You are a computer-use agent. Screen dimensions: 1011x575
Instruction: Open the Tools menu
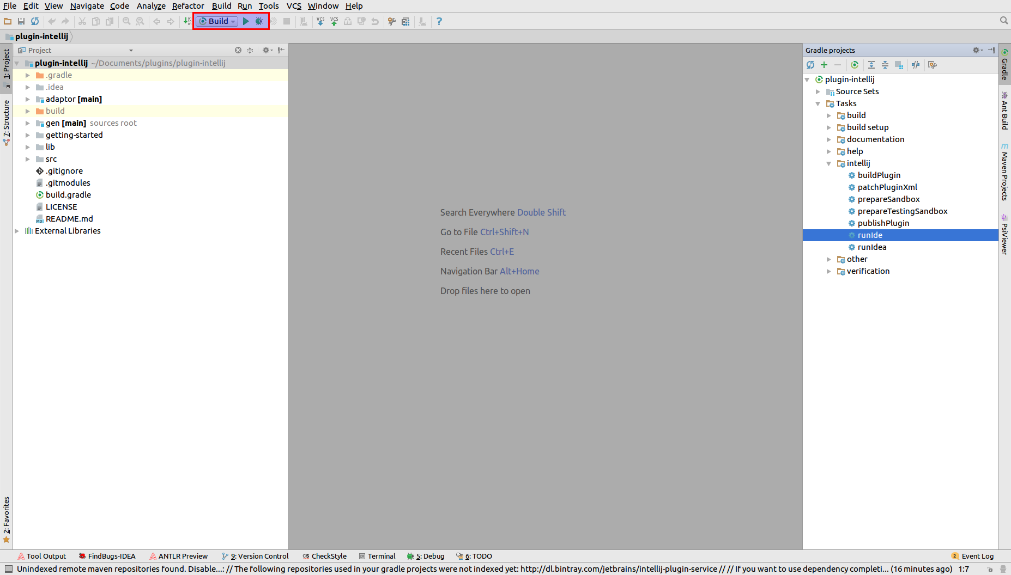pyautogui.click(x=269, y=6)
